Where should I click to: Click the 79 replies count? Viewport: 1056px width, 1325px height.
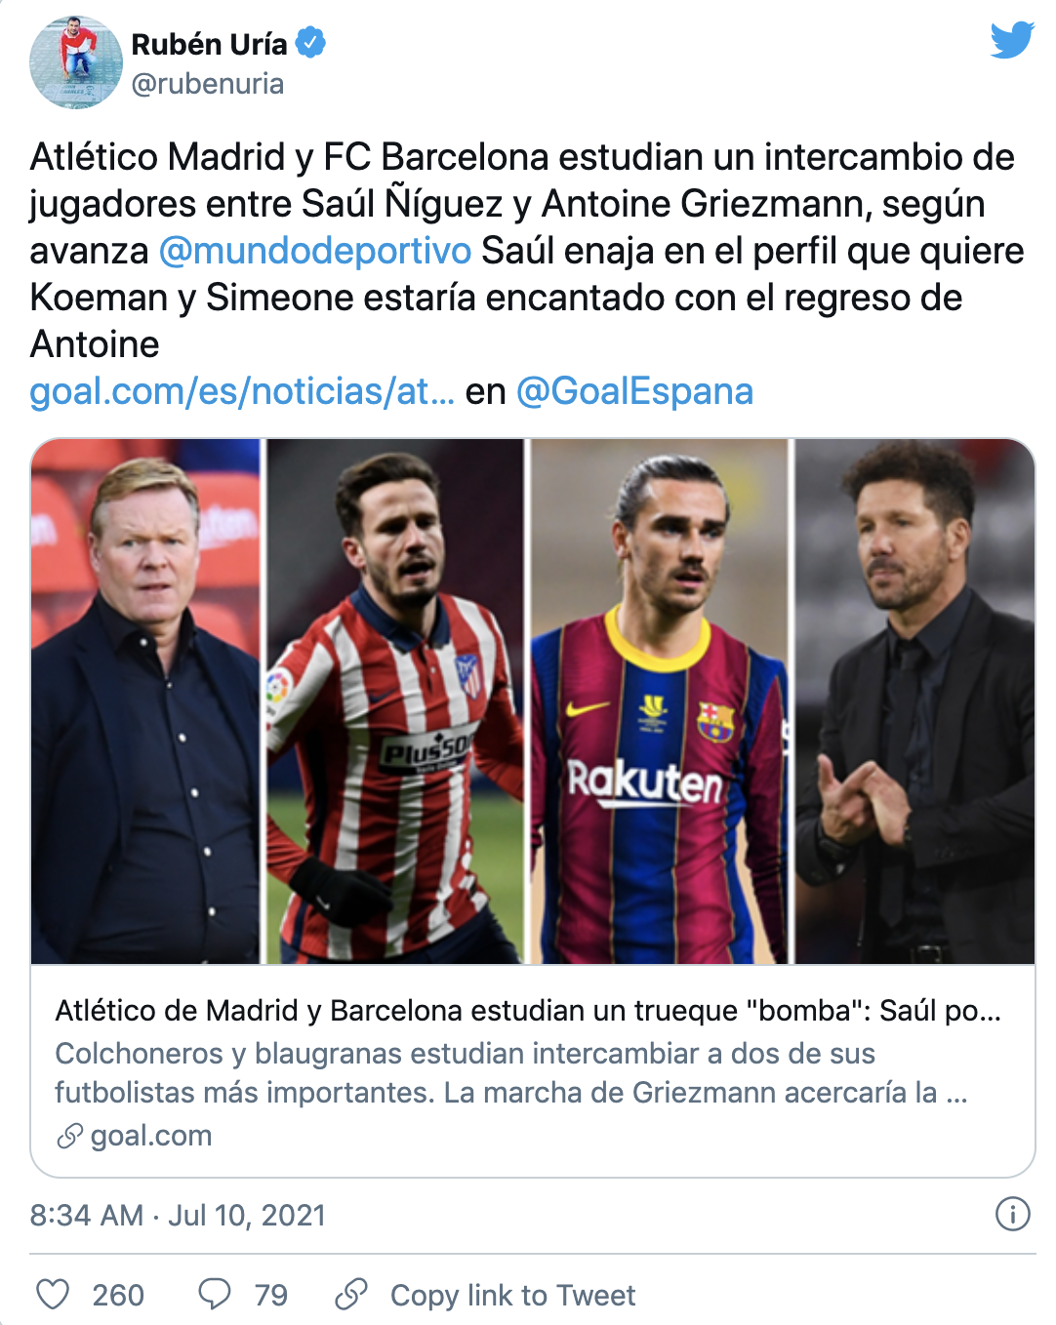coord(271,1295)
